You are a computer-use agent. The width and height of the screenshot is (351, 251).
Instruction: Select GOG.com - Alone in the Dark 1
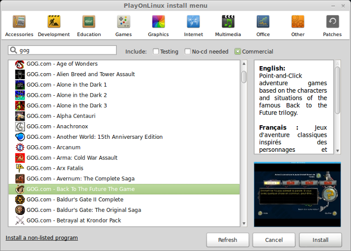tap(124, 85)
